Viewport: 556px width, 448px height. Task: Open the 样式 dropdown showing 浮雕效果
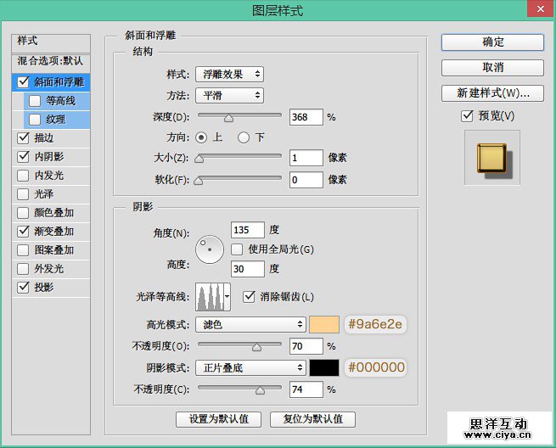point(229,75)
